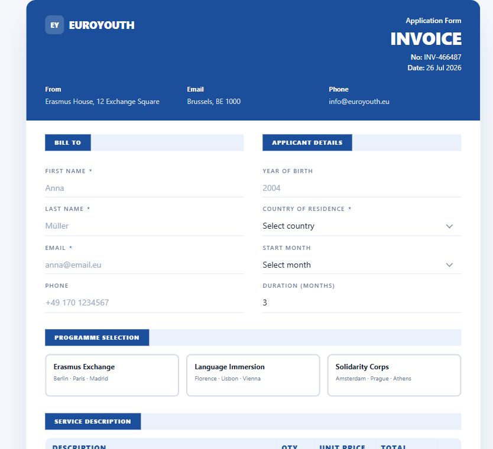493x449 pixels.
Task: Open the Country of Residence dropdown
Action: click(x=362, y=226)
